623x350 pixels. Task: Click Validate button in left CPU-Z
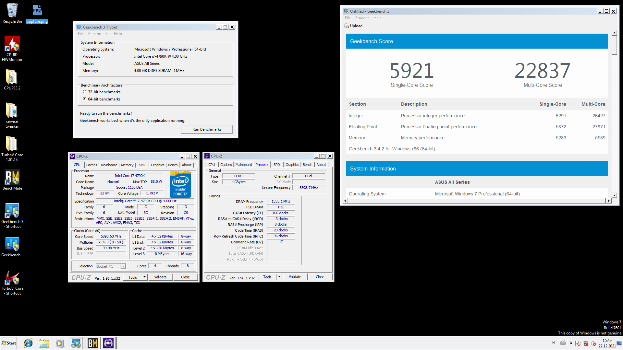point(160,277)
